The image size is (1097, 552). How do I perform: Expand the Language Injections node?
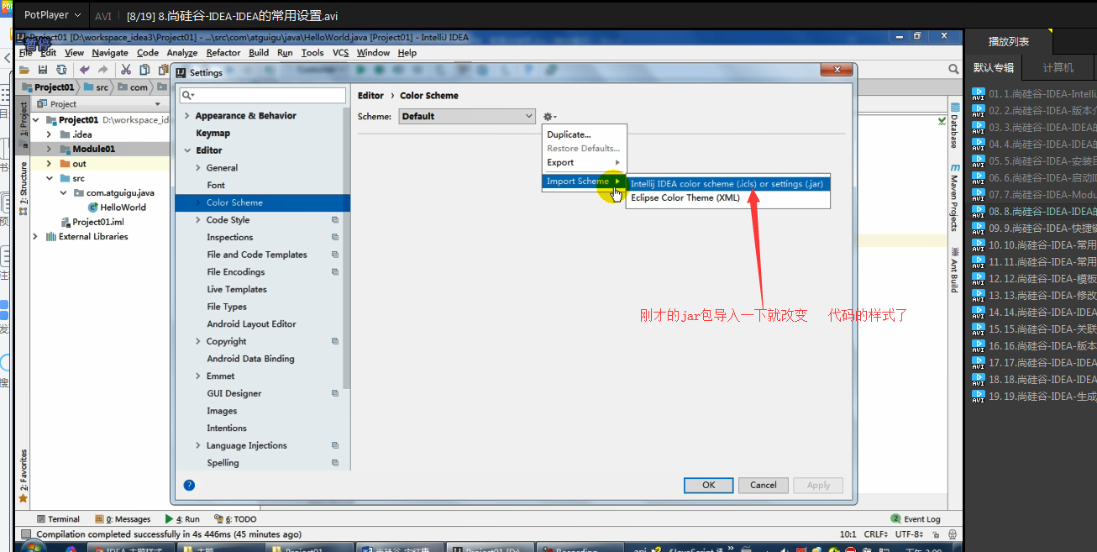(x=198, y=445)
